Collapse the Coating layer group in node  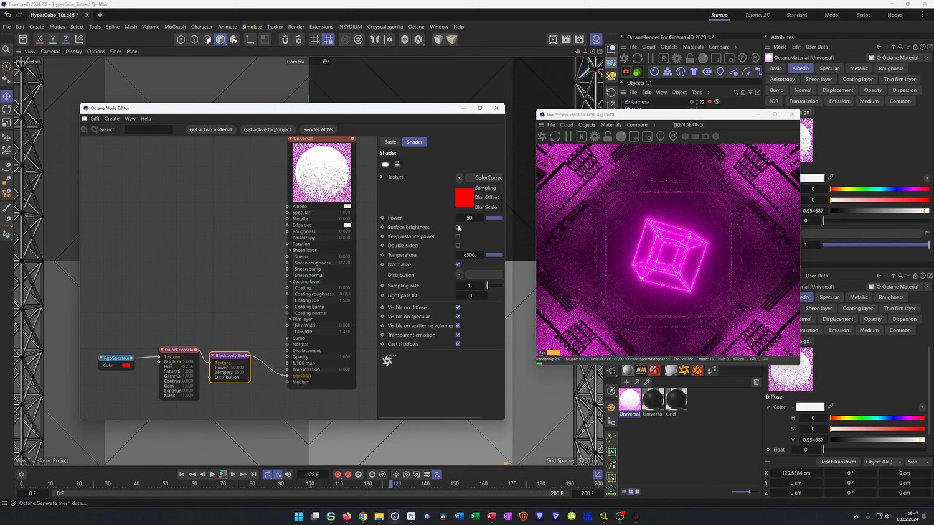pos(290,282)
